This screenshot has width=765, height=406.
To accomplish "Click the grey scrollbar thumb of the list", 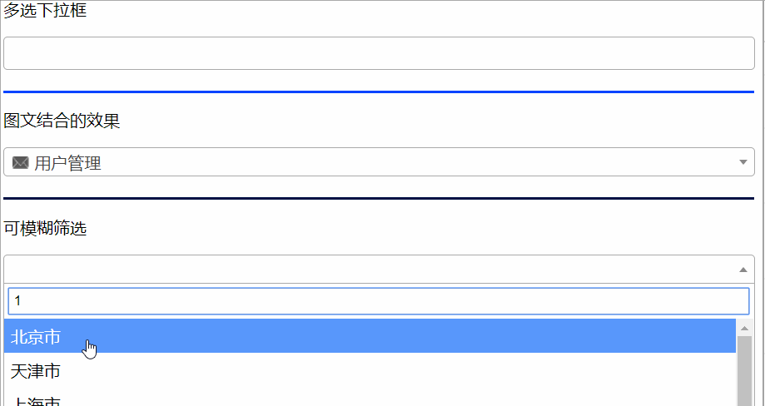I will tap(744, 370).
